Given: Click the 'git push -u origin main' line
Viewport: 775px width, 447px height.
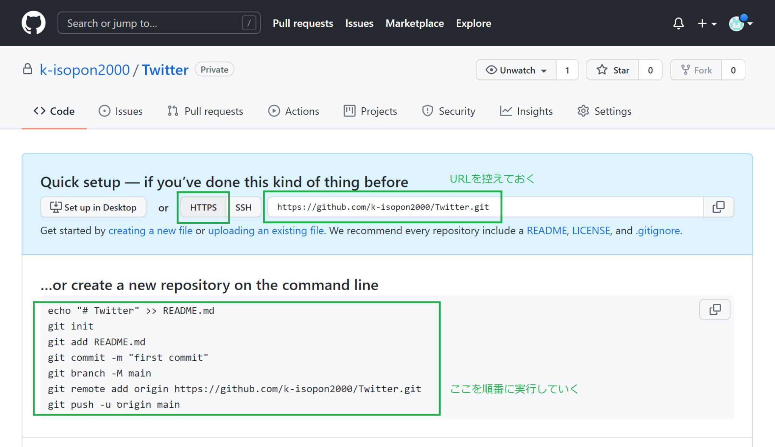Looking at the screenshot, I should [114, 405].
